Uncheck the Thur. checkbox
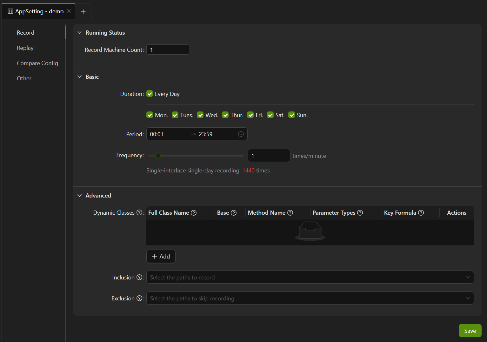Image resolution: width=487 pixels, height=342 pixels. [x=225, y=115]
